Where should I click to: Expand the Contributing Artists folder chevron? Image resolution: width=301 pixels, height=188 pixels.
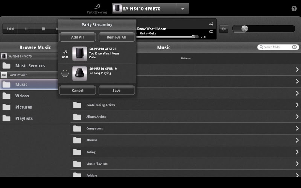tap(297, 105)
